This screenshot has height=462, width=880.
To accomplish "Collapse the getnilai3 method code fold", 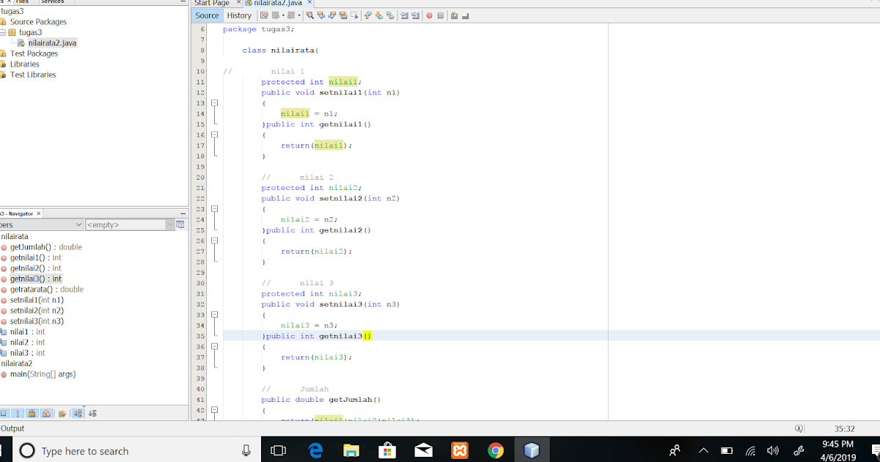I will point(213,346).
